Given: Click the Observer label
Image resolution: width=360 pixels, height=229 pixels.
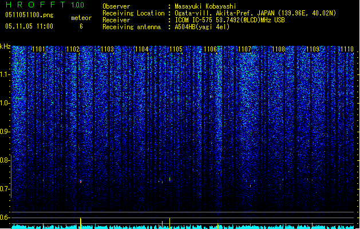Looking at the screenshot, I should (x=116, y=6).
